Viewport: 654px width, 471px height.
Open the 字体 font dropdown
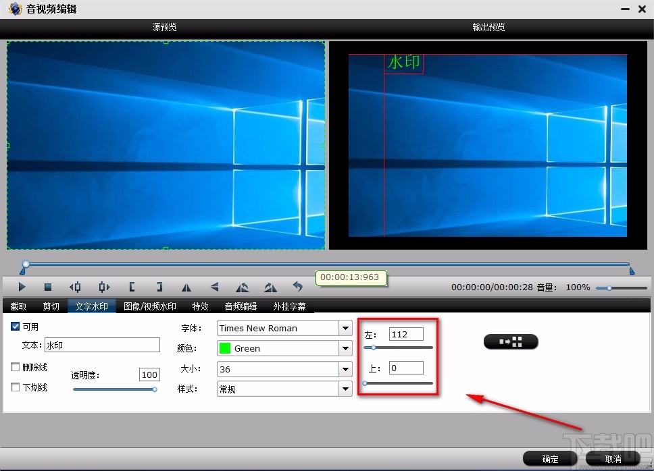point(345,328)
